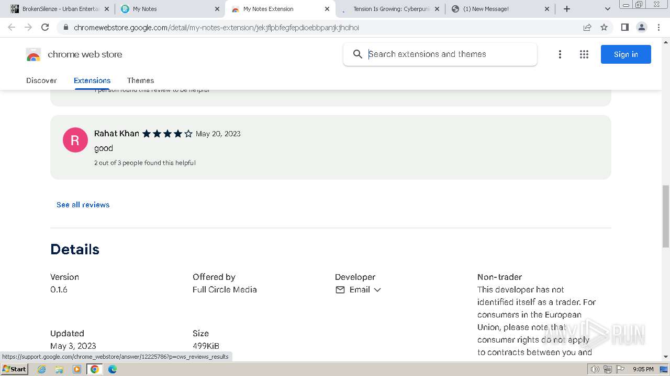Viewport: 670px width, 376px height.
Task: Reload the page with the refresh icon
Action: [45, 27]
